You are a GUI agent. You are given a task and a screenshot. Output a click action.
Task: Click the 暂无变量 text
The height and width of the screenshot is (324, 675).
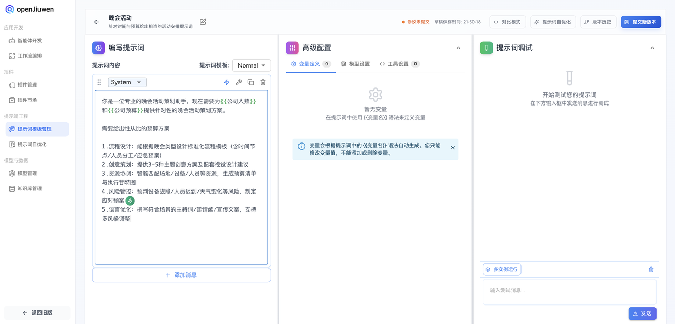pos(375,109)
